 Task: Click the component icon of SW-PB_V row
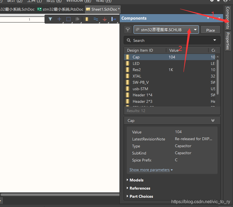pos(128,82)
